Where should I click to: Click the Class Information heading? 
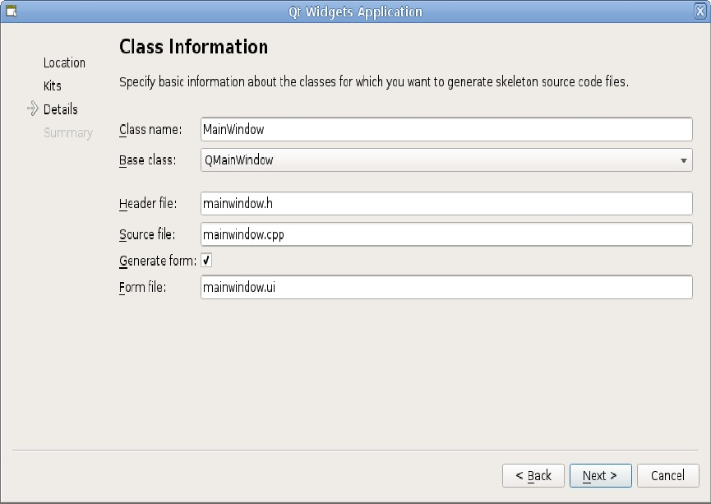[193, 47]
